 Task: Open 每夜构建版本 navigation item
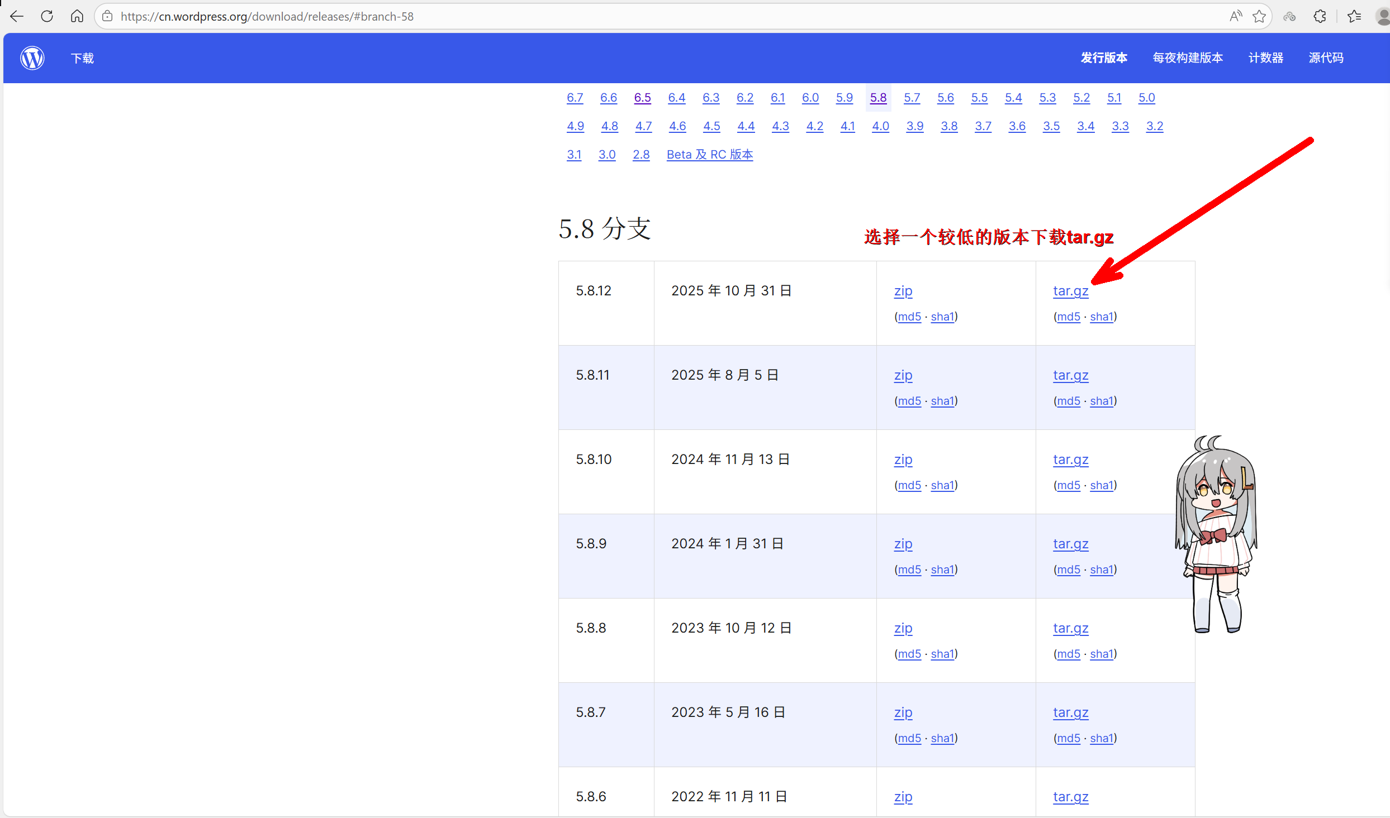[x=1188, y=58]
